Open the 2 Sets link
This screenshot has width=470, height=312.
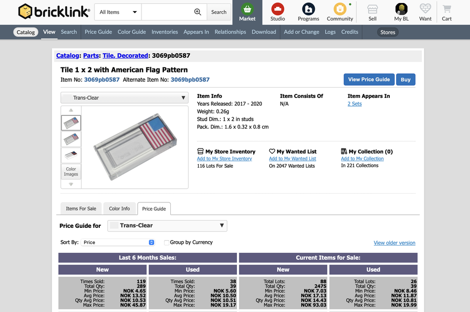[354, 104]
